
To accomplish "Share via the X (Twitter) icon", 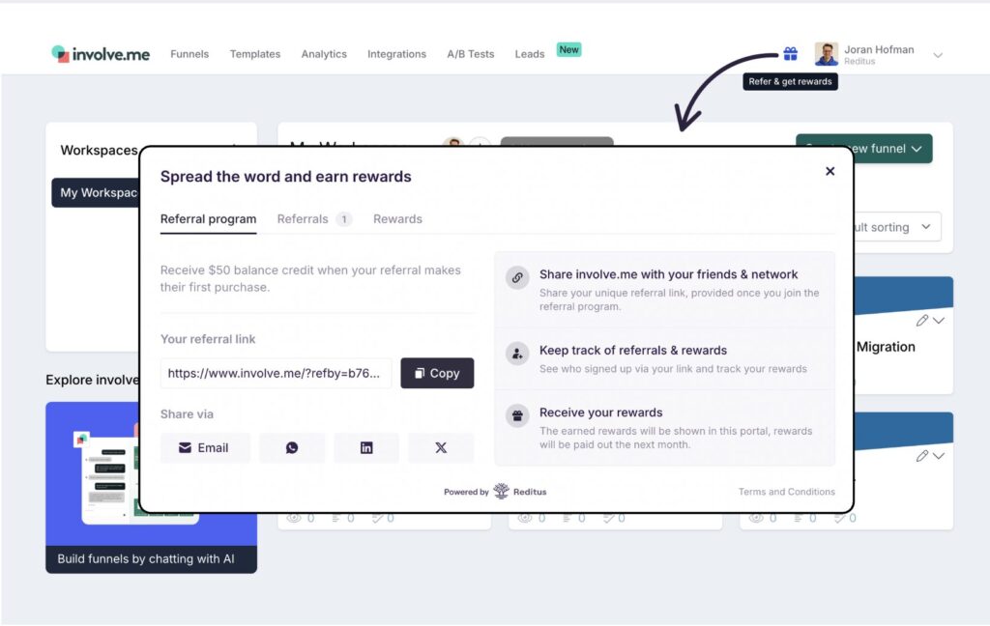I will point(441,447).
